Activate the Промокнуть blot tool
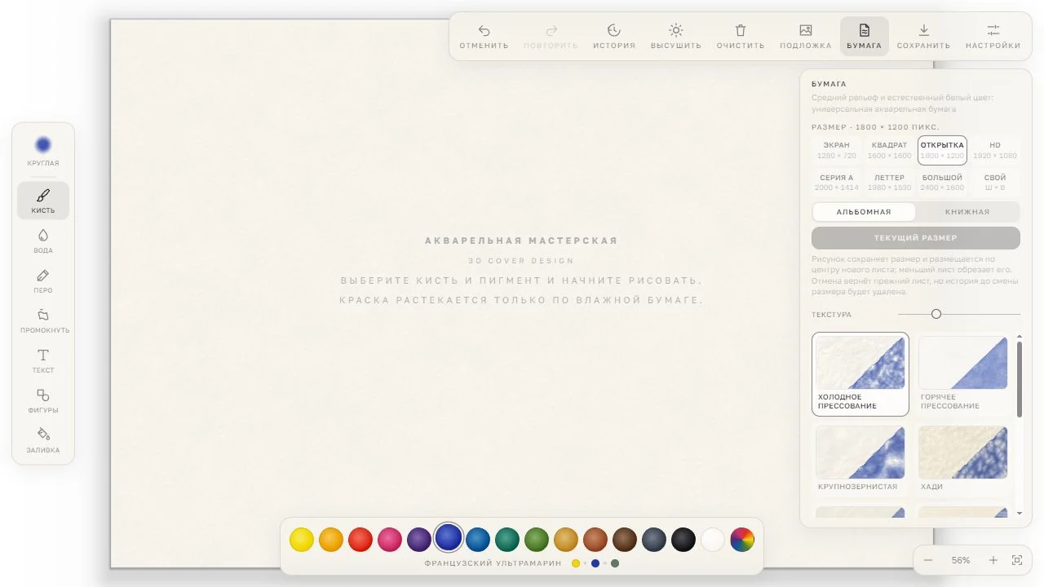Screen dimensions: 1044x587 43,320
